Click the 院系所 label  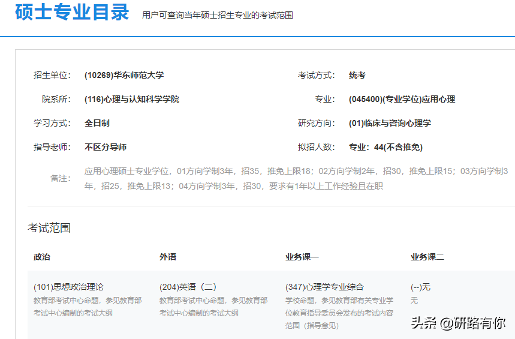56,99
